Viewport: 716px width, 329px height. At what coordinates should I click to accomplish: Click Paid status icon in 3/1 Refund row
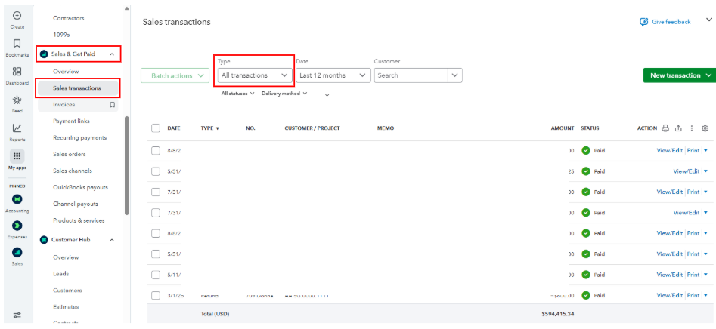586,295
